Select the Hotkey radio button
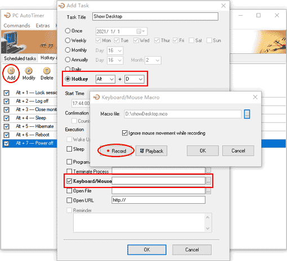 tap(68, 79)
